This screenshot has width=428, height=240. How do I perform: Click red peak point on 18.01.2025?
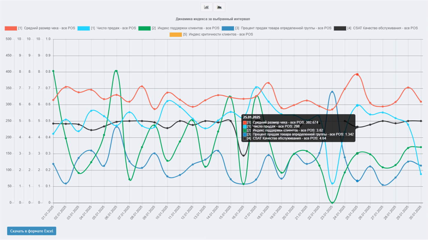269,83
